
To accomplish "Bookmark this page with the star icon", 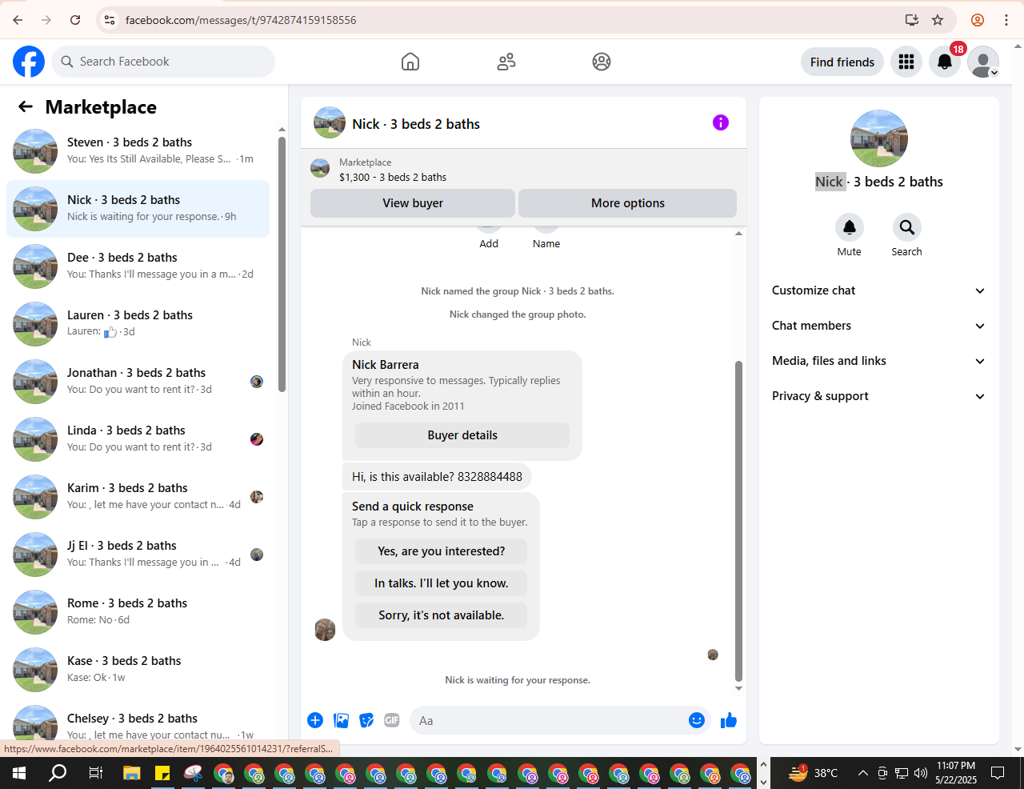I will pos(938,20).
